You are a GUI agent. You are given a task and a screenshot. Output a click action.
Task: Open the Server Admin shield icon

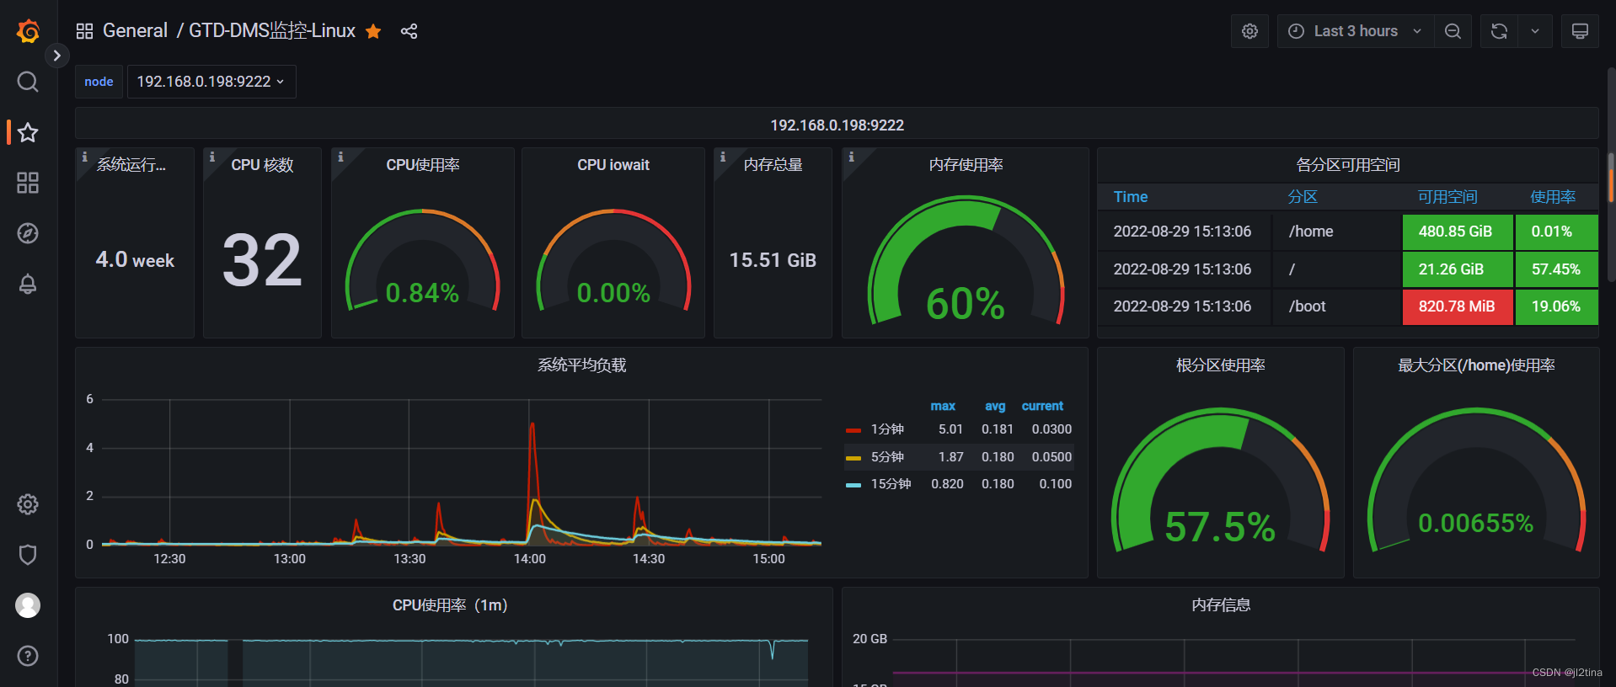point(28,555)
